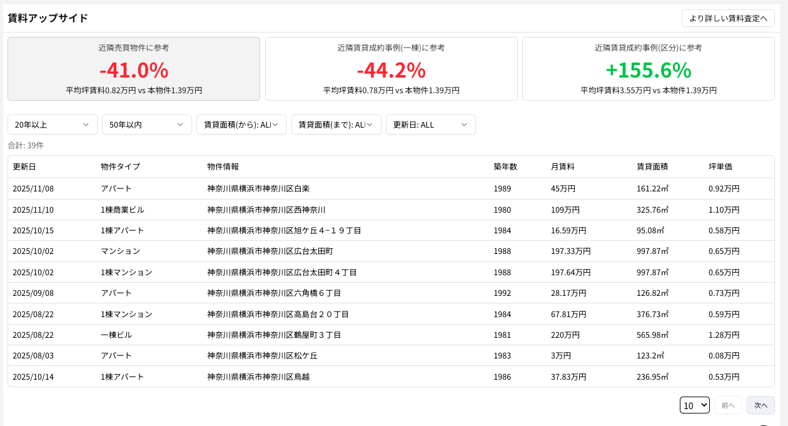Go to the next page with 次へ

[760, 405]
